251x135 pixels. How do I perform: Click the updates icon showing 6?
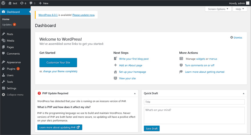point(22,3)
